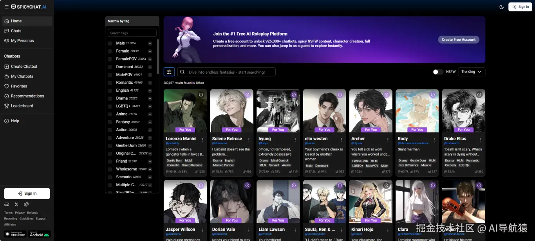This screenshot has width=535, height=241.
Task: Click the SpicyChat.AI logo
Action: [x=29, y=7]
